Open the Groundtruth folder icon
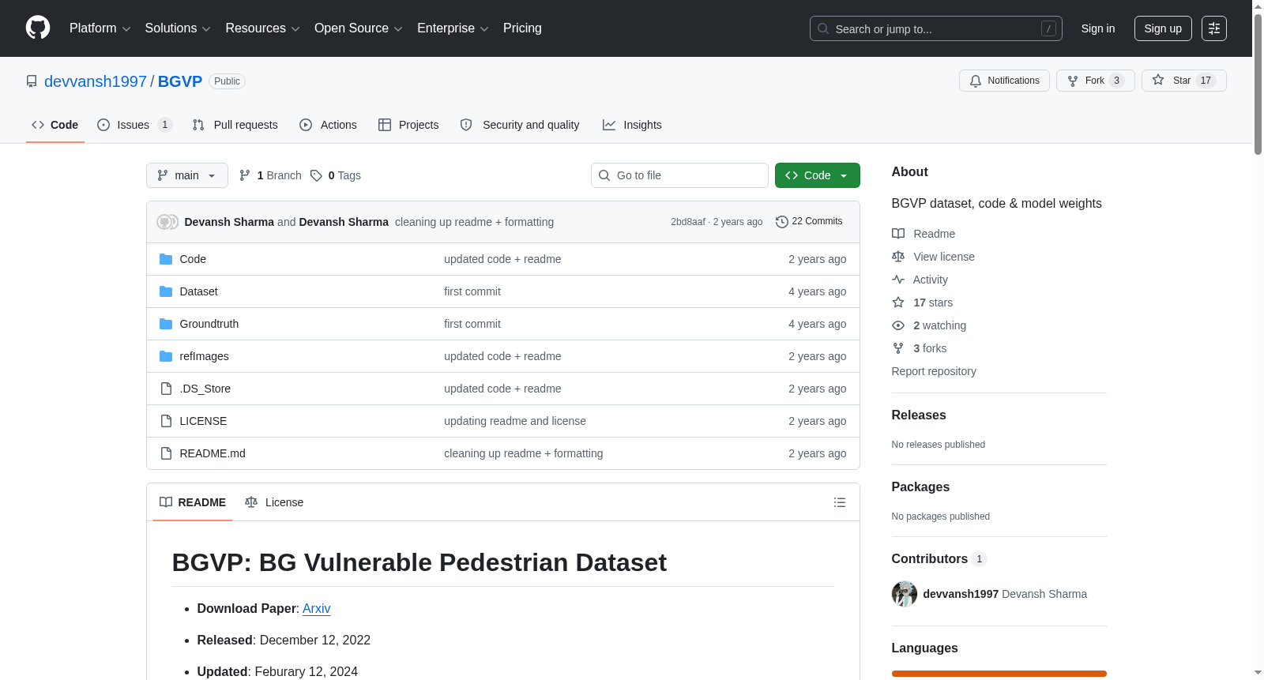1264x680 pixels. tap(166, 324)
